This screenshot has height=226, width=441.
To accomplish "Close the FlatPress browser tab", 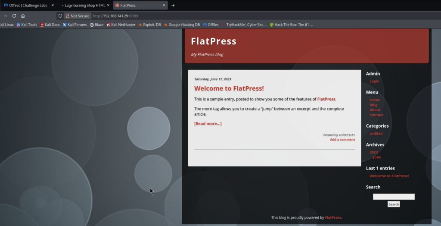I will tap(164, 6).
